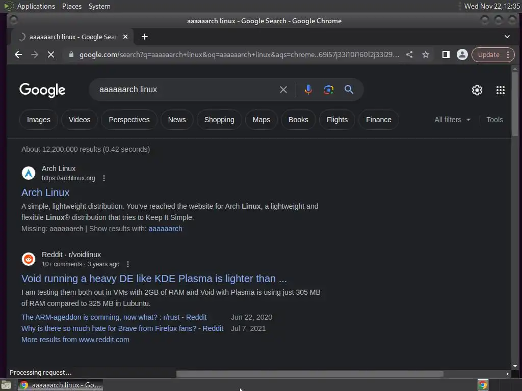Select the Books filter chip
The height and width of the screenshot is (391, 522).
pyautogui.click(x=298, y=120)
